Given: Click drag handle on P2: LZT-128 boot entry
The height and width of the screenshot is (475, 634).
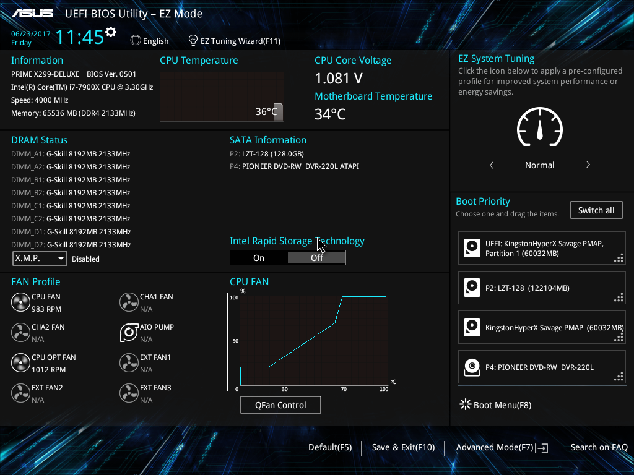Looking at the screenshot, I should (x=619, y=297).
